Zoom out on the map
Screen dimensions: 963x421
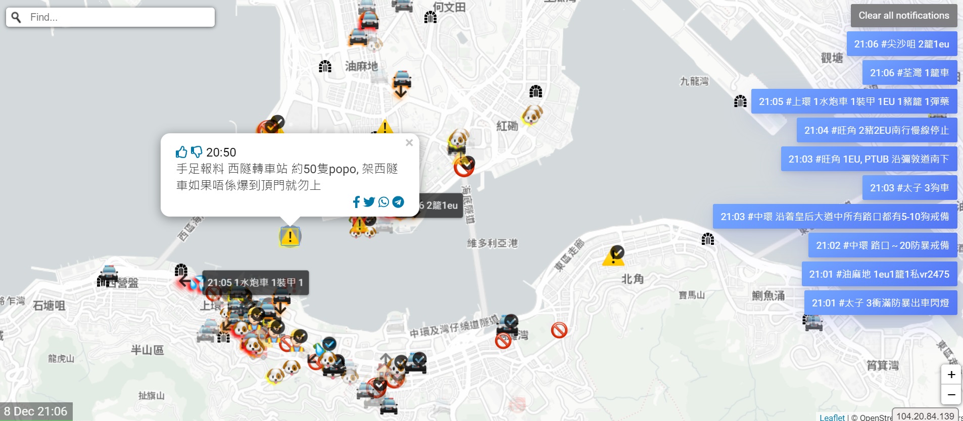click(951, 394)
